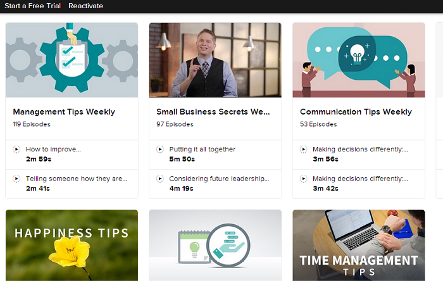443x285 pixels.
Task: Open the "Management Tips Weekly" course title
Action: [x=64, y=112]
